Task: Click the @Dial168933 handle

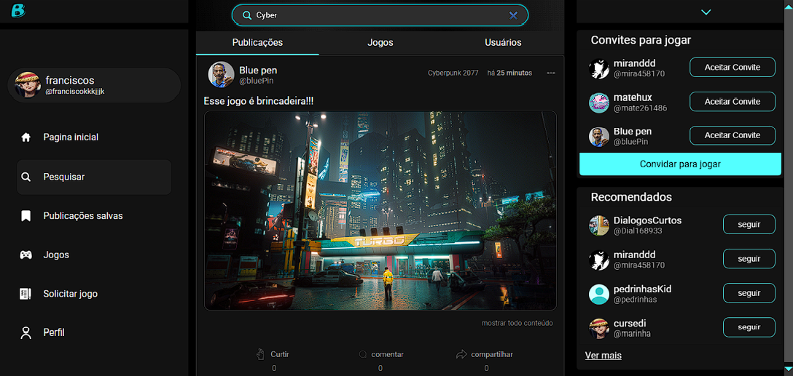Action: (638, 231)
